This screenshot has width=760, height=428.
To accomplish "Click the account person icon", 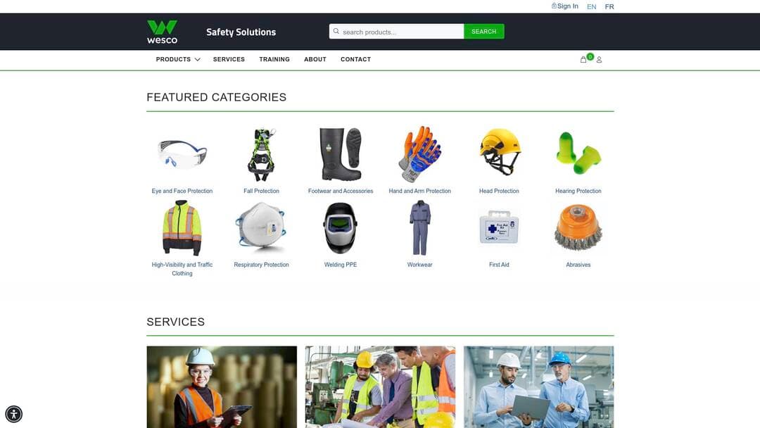I will point(599,59).
